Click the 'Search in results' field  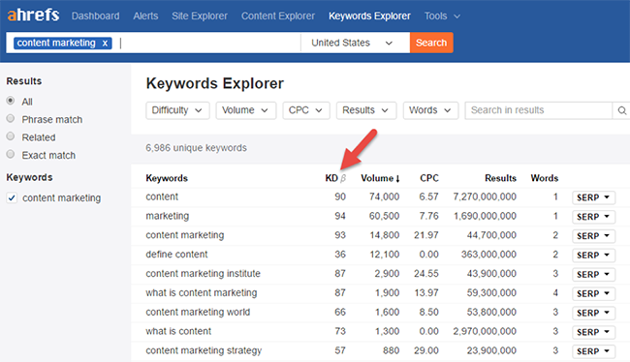[x=538, y=110]
